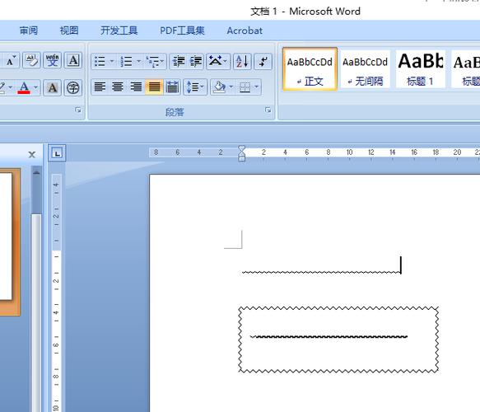This screenshot has width=480, height=412.
Task: Open the text highlight color dropdown arrow
Action: (11, 88)
